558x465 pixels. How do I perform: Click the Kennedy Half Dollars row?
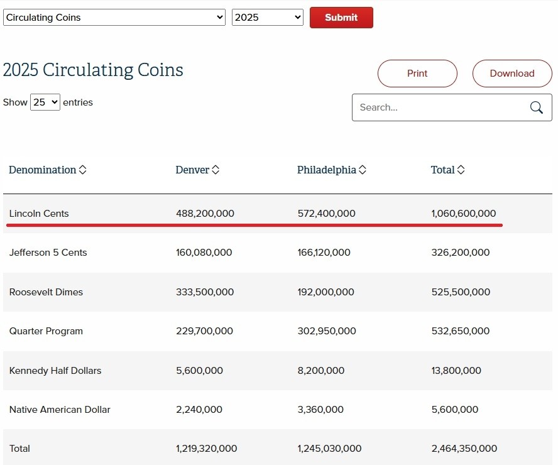click(55, 371)
